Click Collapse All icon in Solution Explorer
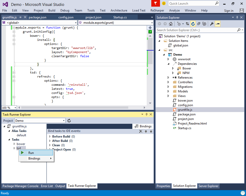The width and height of the screenshot is (246, 196). [199, 24]
